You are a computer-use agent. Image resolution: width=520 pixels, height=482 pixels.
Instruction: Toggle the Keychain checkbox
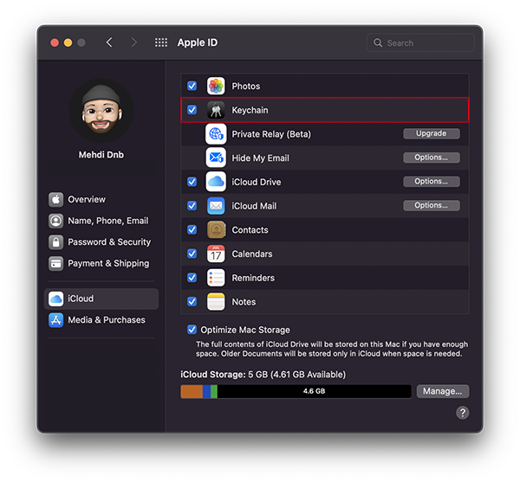pos(192,110)
